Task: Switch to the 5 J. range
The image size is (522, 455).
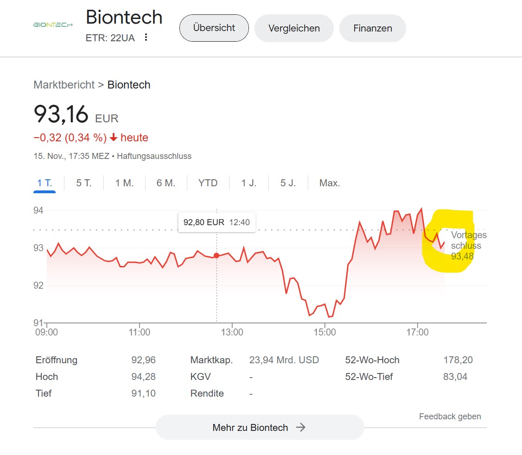Action: point(288,183)
